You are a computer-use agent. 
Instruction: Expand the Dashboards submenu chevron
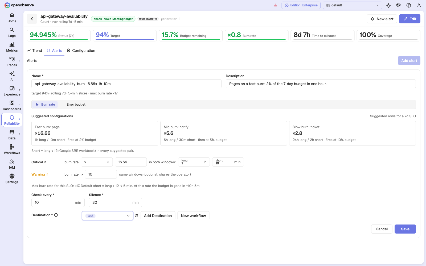[x=20, y=105]
